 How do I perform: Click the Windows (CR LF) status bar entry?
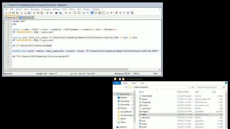pos(122,74)
